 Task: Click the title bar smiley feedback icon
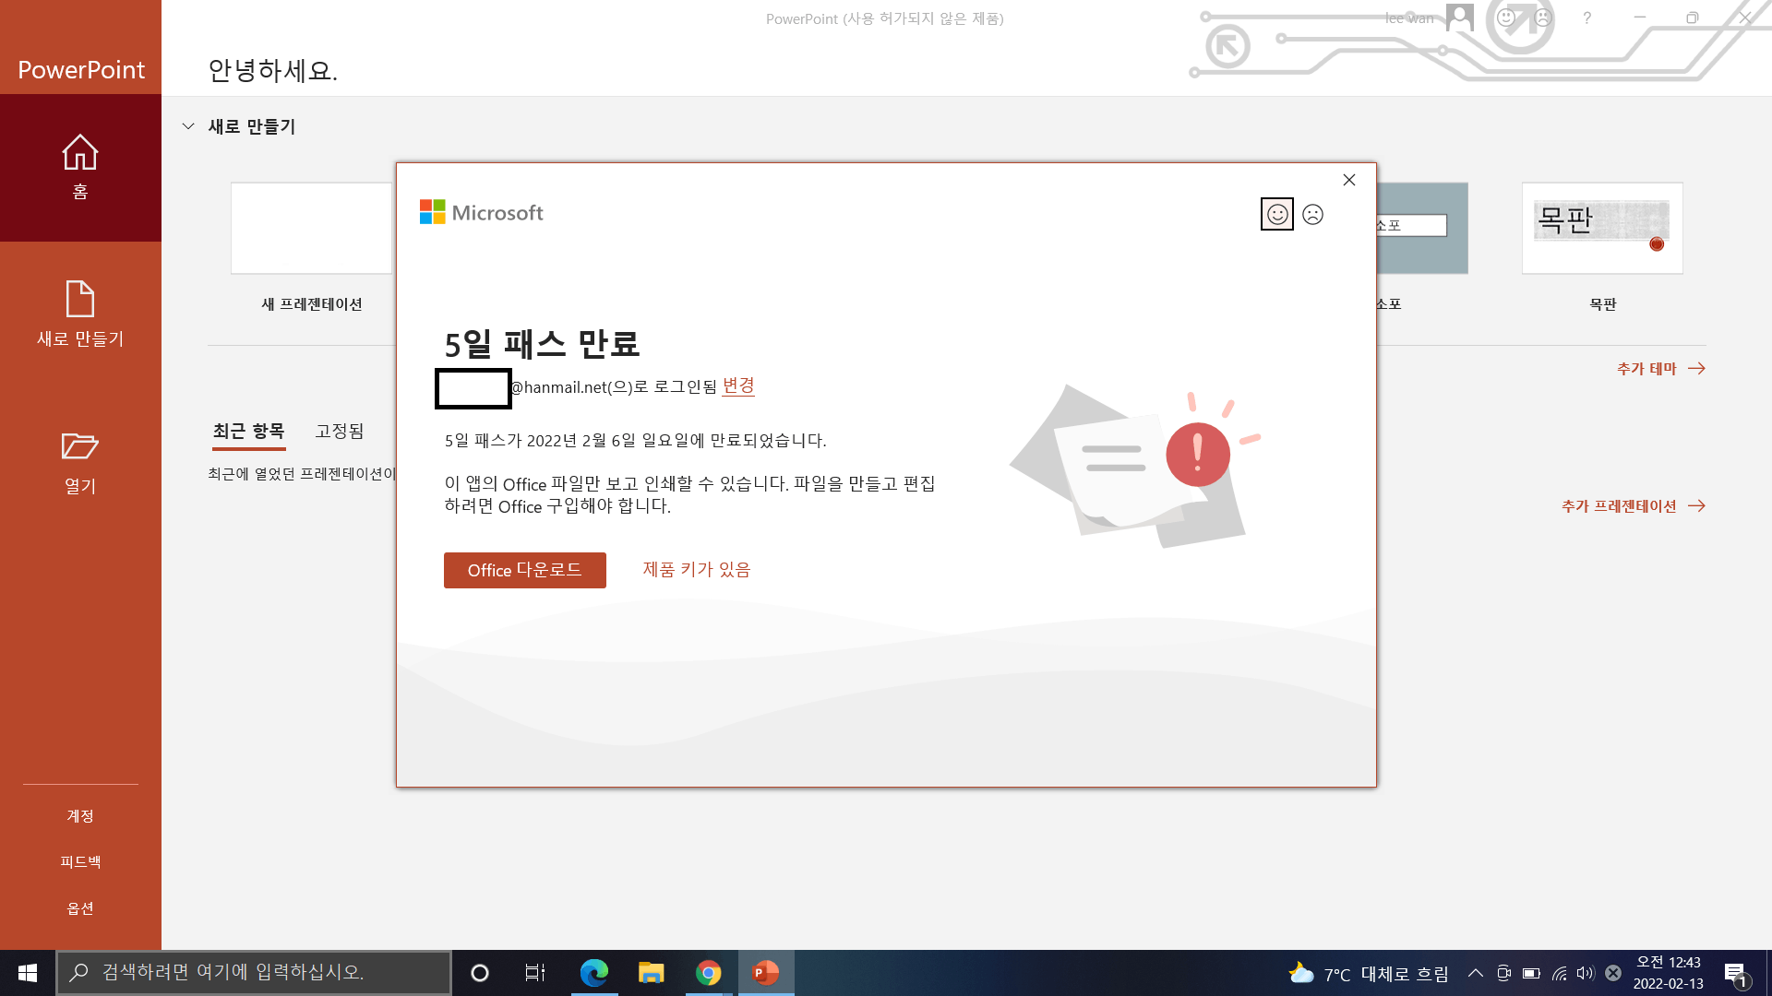pyautogui.click(x=1506, y=18)
